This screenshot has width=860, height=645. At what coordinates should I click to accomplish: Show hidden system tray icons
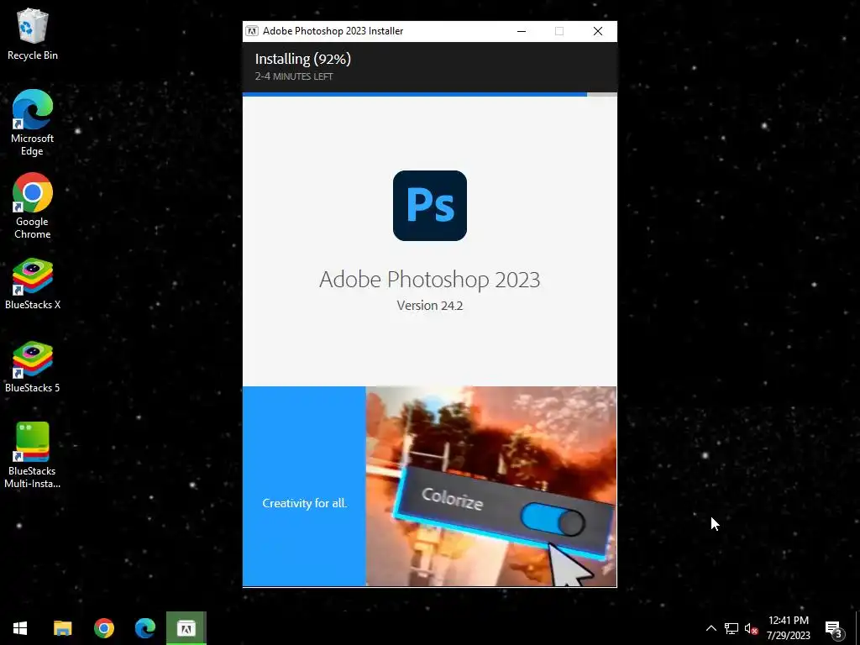[711, 628]
